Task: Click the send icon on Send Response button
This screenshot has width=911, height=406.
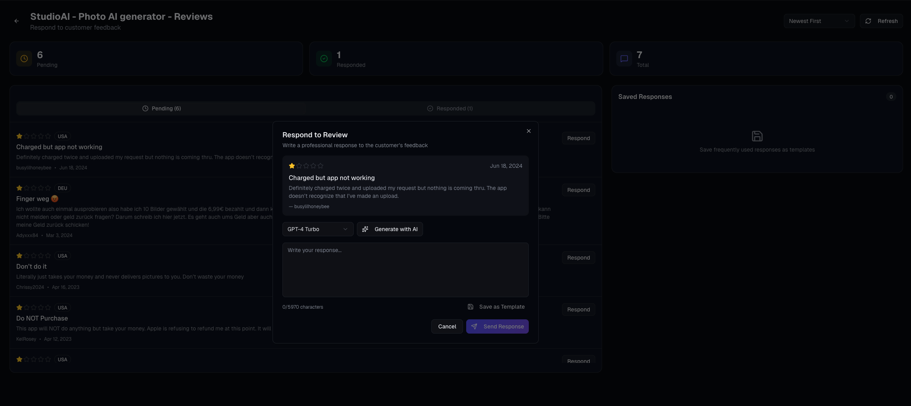Action: point(474,326)
